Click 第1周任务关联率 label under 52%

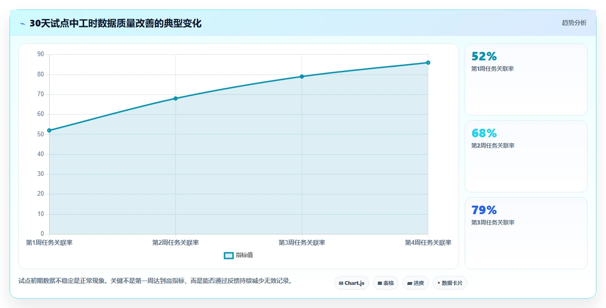pos(493,69)
